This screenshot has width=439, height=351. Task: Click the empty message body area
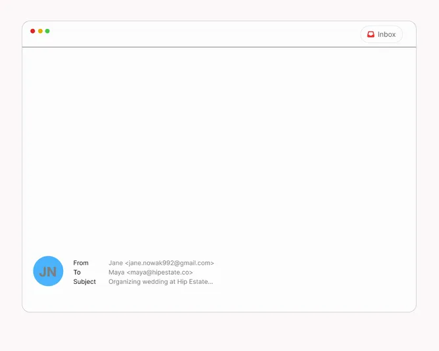click(219, 145)
